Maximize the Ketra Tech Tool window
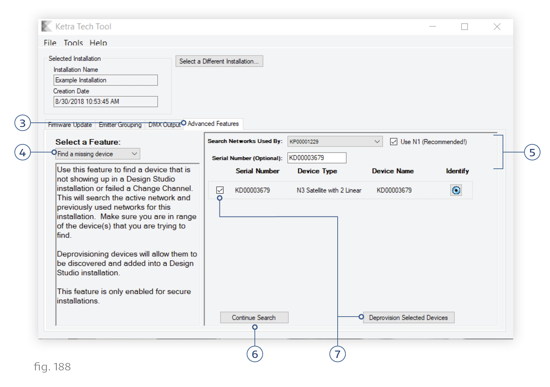The image size is (550, 387). pyautogui.click(x=464, y=27)
